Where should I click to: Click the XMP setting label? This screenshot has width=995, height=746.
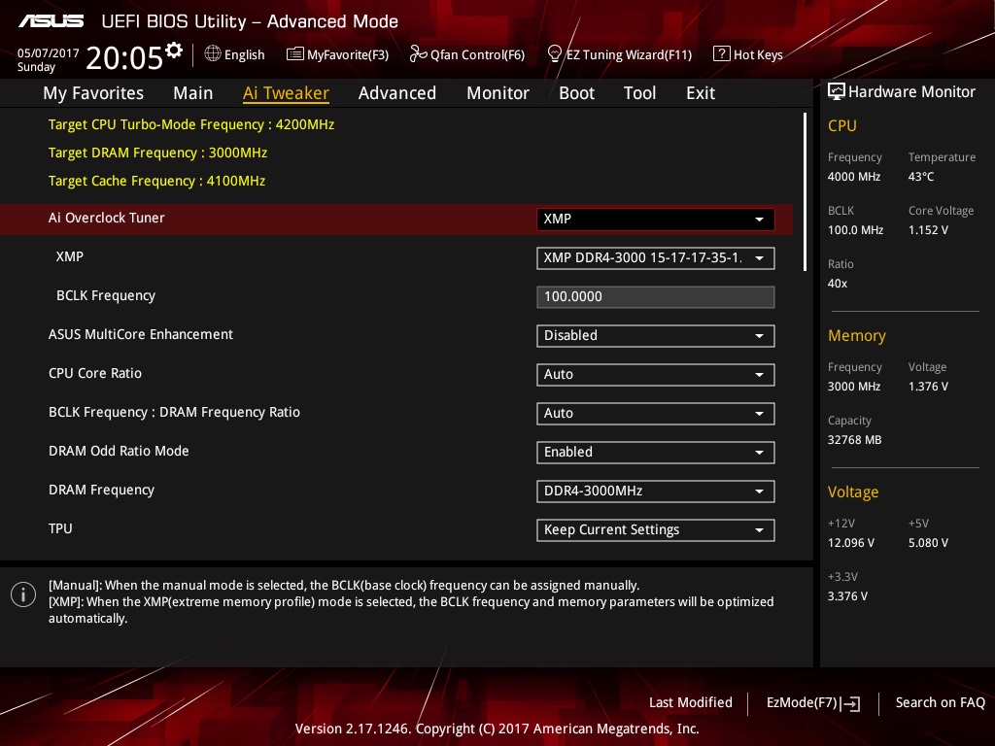pos(70,256)
